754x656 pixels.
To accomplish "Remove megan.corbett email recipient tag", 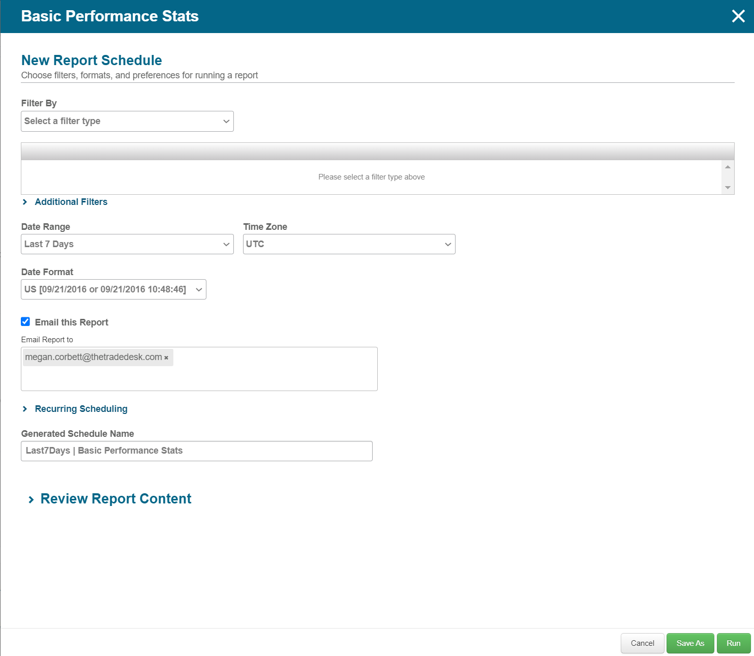I will tap(166, 358).
